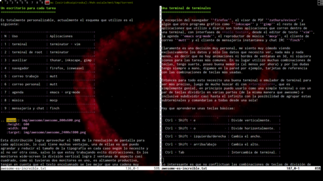Screen dimensions: 323x181
Task: Click the 'Cambia el ancho.' cell
Action: (x=246, y=136)
